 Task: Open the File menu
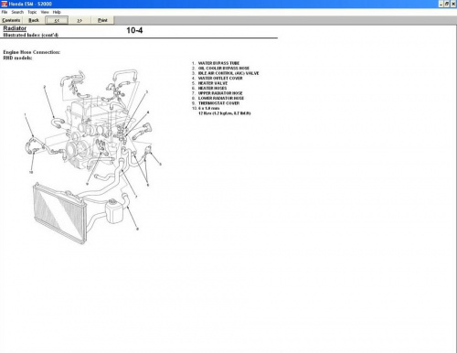(x=5, y=12)
